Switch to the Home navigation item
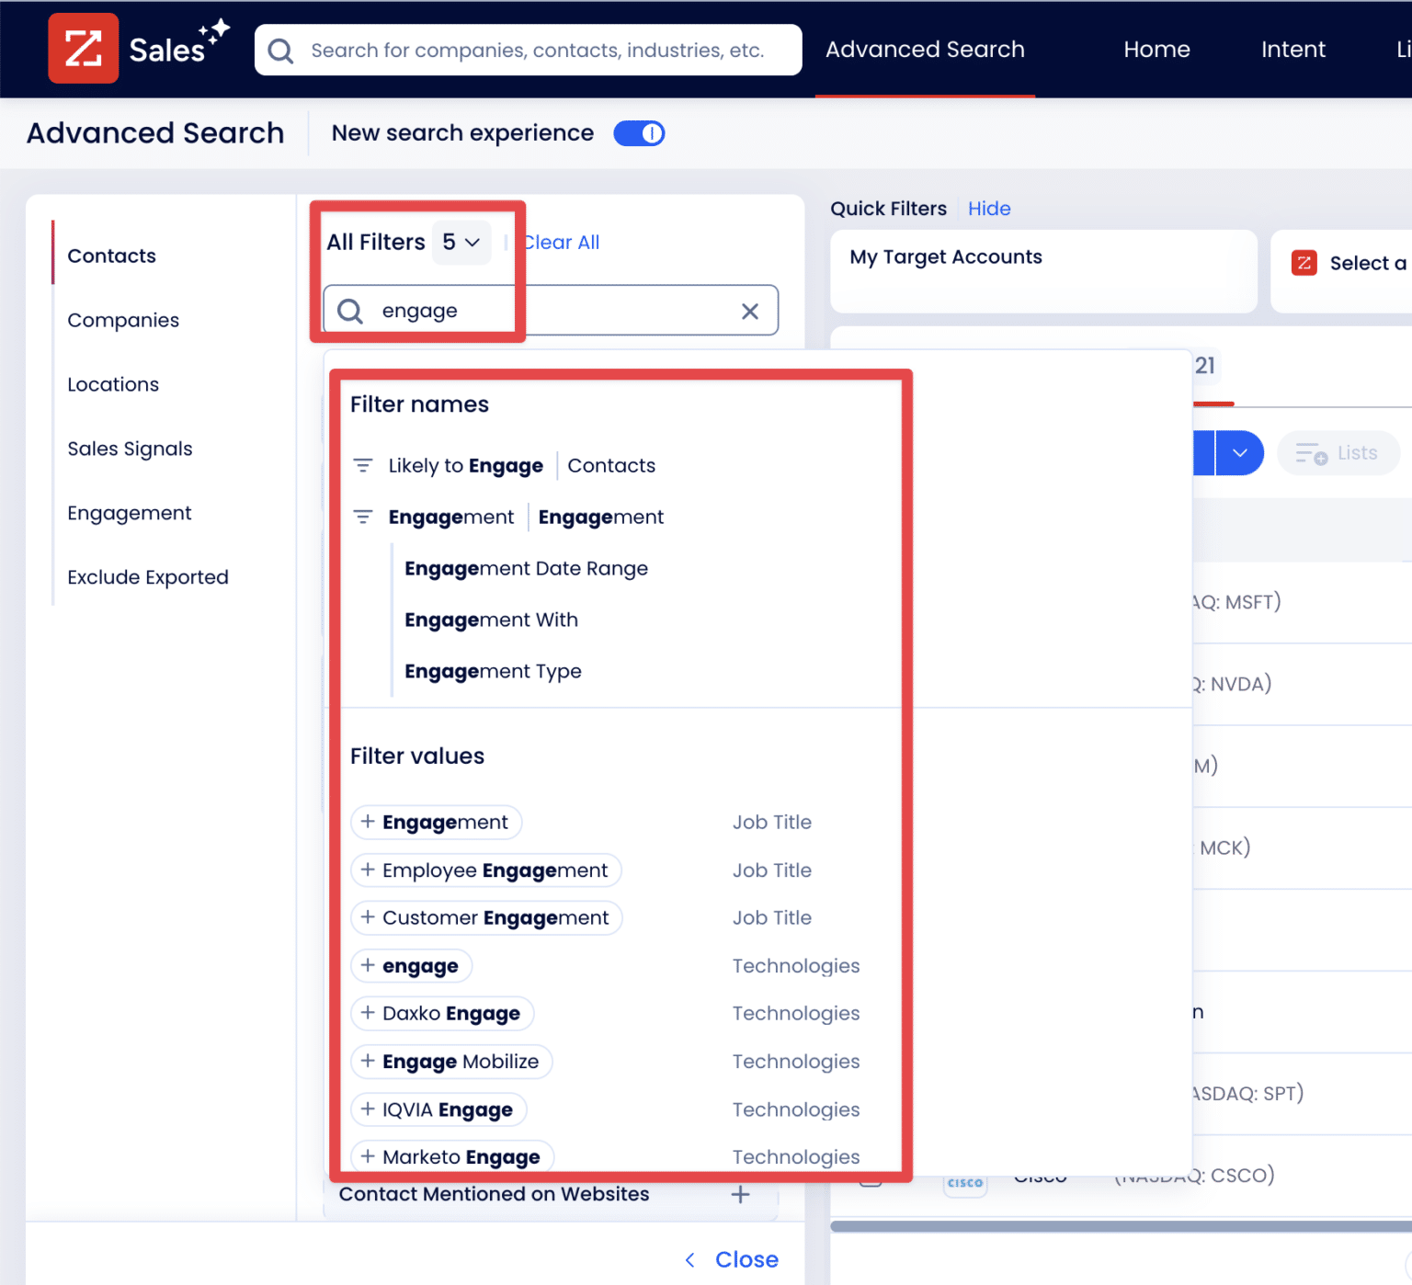1412x1285 pixels. (1156, 50)
